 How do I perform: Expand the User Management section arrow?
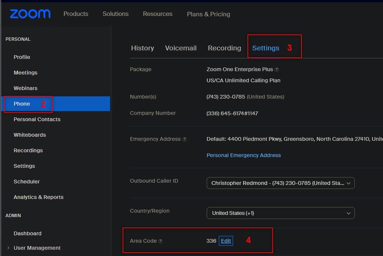(x=8, y=248)
